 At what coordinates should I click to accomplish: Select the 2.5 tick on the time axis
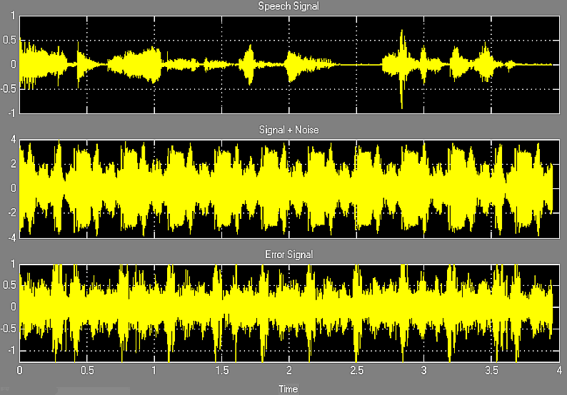(356, 371)
